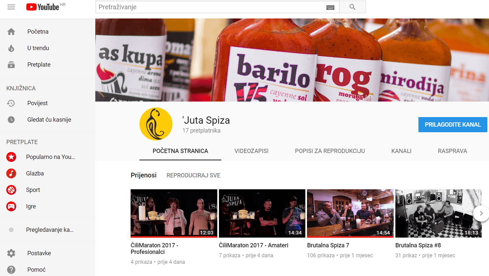Click the Početna home icon
The width and height of the screenshot is (489, 276).
[11, 32]
